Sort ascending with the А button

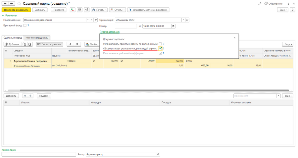point(70,44)
